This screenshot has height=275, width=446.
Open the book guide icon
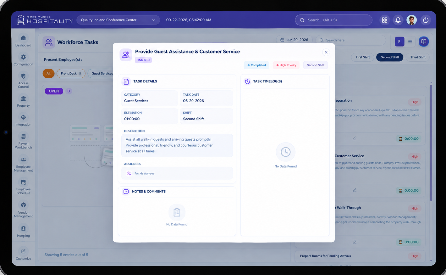pyautogui.click(x=424, y=42)
